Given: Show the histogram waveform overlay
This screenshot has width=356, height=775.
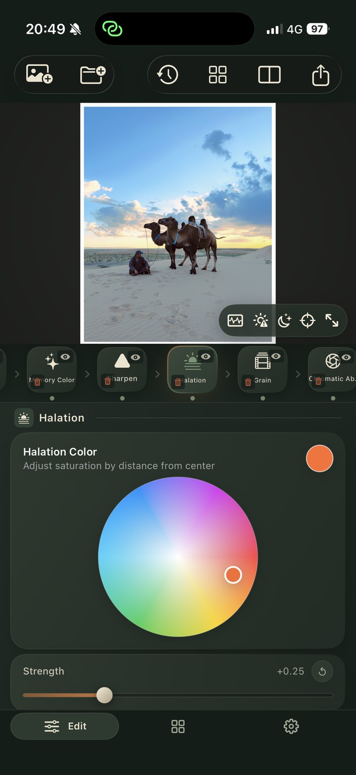Looking at the screenshot, I should (x=235, y=321).
